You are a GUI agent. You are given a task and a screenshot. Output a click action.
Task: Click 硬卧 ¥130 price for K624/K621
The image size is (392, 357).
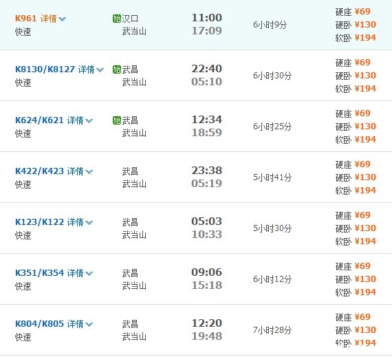(356, 127)
